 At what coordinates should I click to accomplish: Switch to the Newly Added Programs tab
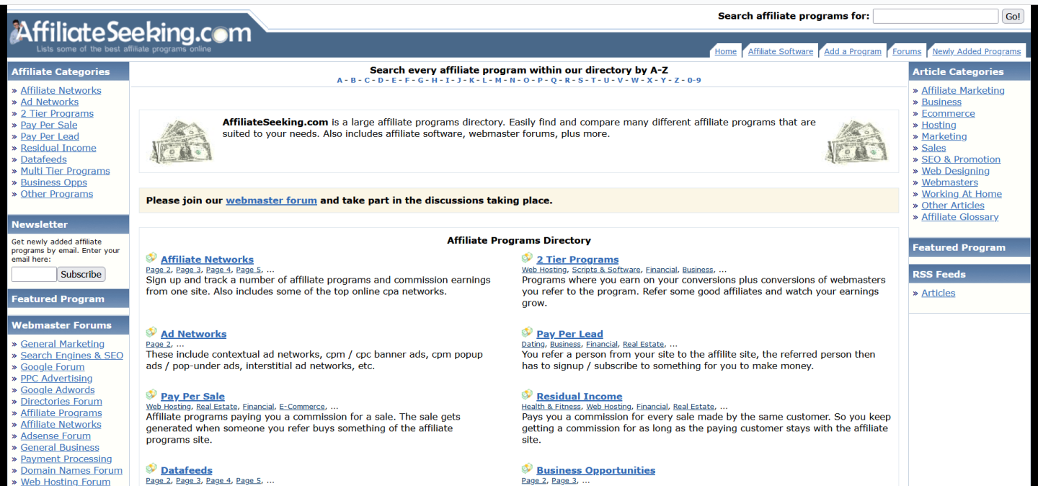[x=976, y=51]
